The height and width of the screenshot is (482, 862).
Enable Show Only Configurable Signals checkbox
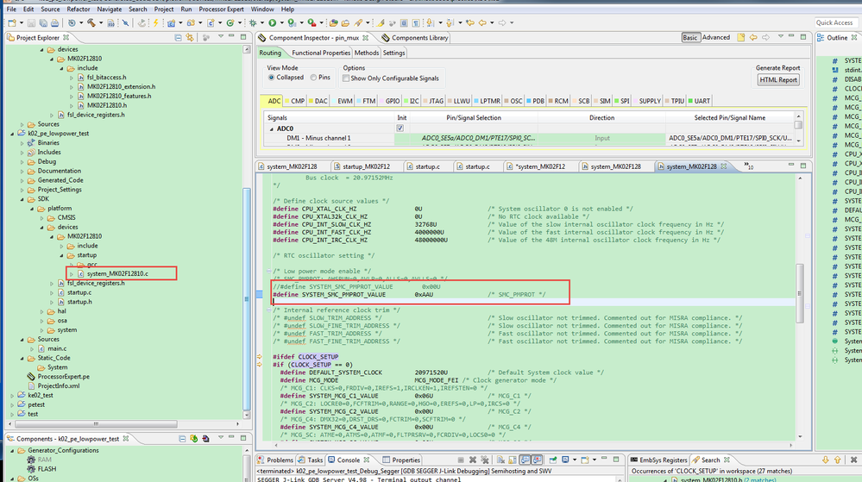pyautogui.click(x=346, y=78)
